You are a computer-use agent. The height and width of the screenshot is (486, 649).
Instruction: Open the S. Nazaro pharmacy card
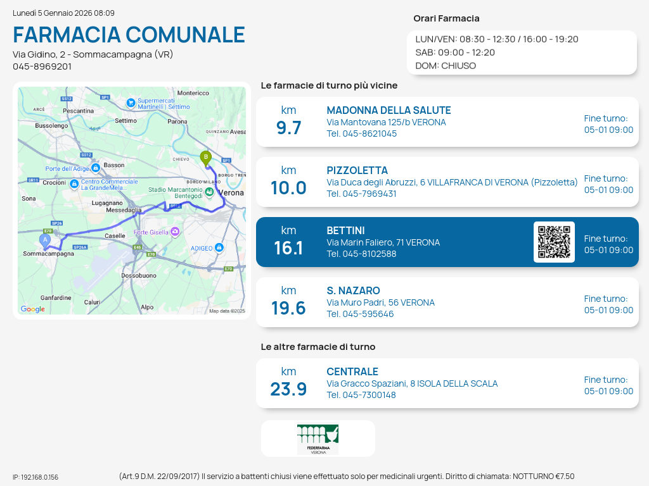pyautogui.click(x=447, y=302)
